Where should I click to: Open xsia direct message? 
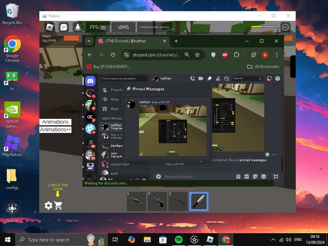point(111,155)
